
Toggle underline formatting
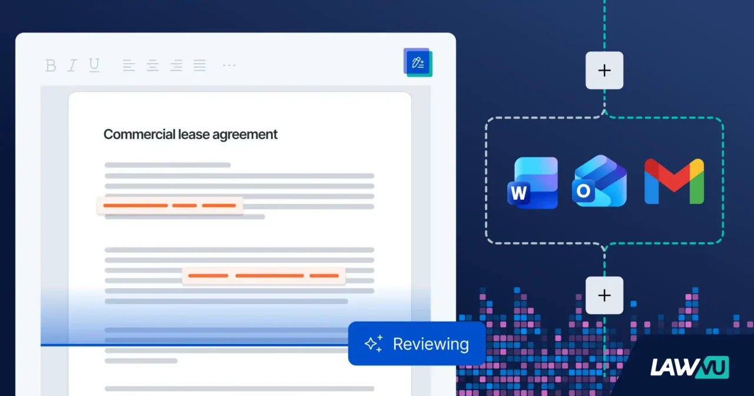pyautogui.click(x=94, y=65)
